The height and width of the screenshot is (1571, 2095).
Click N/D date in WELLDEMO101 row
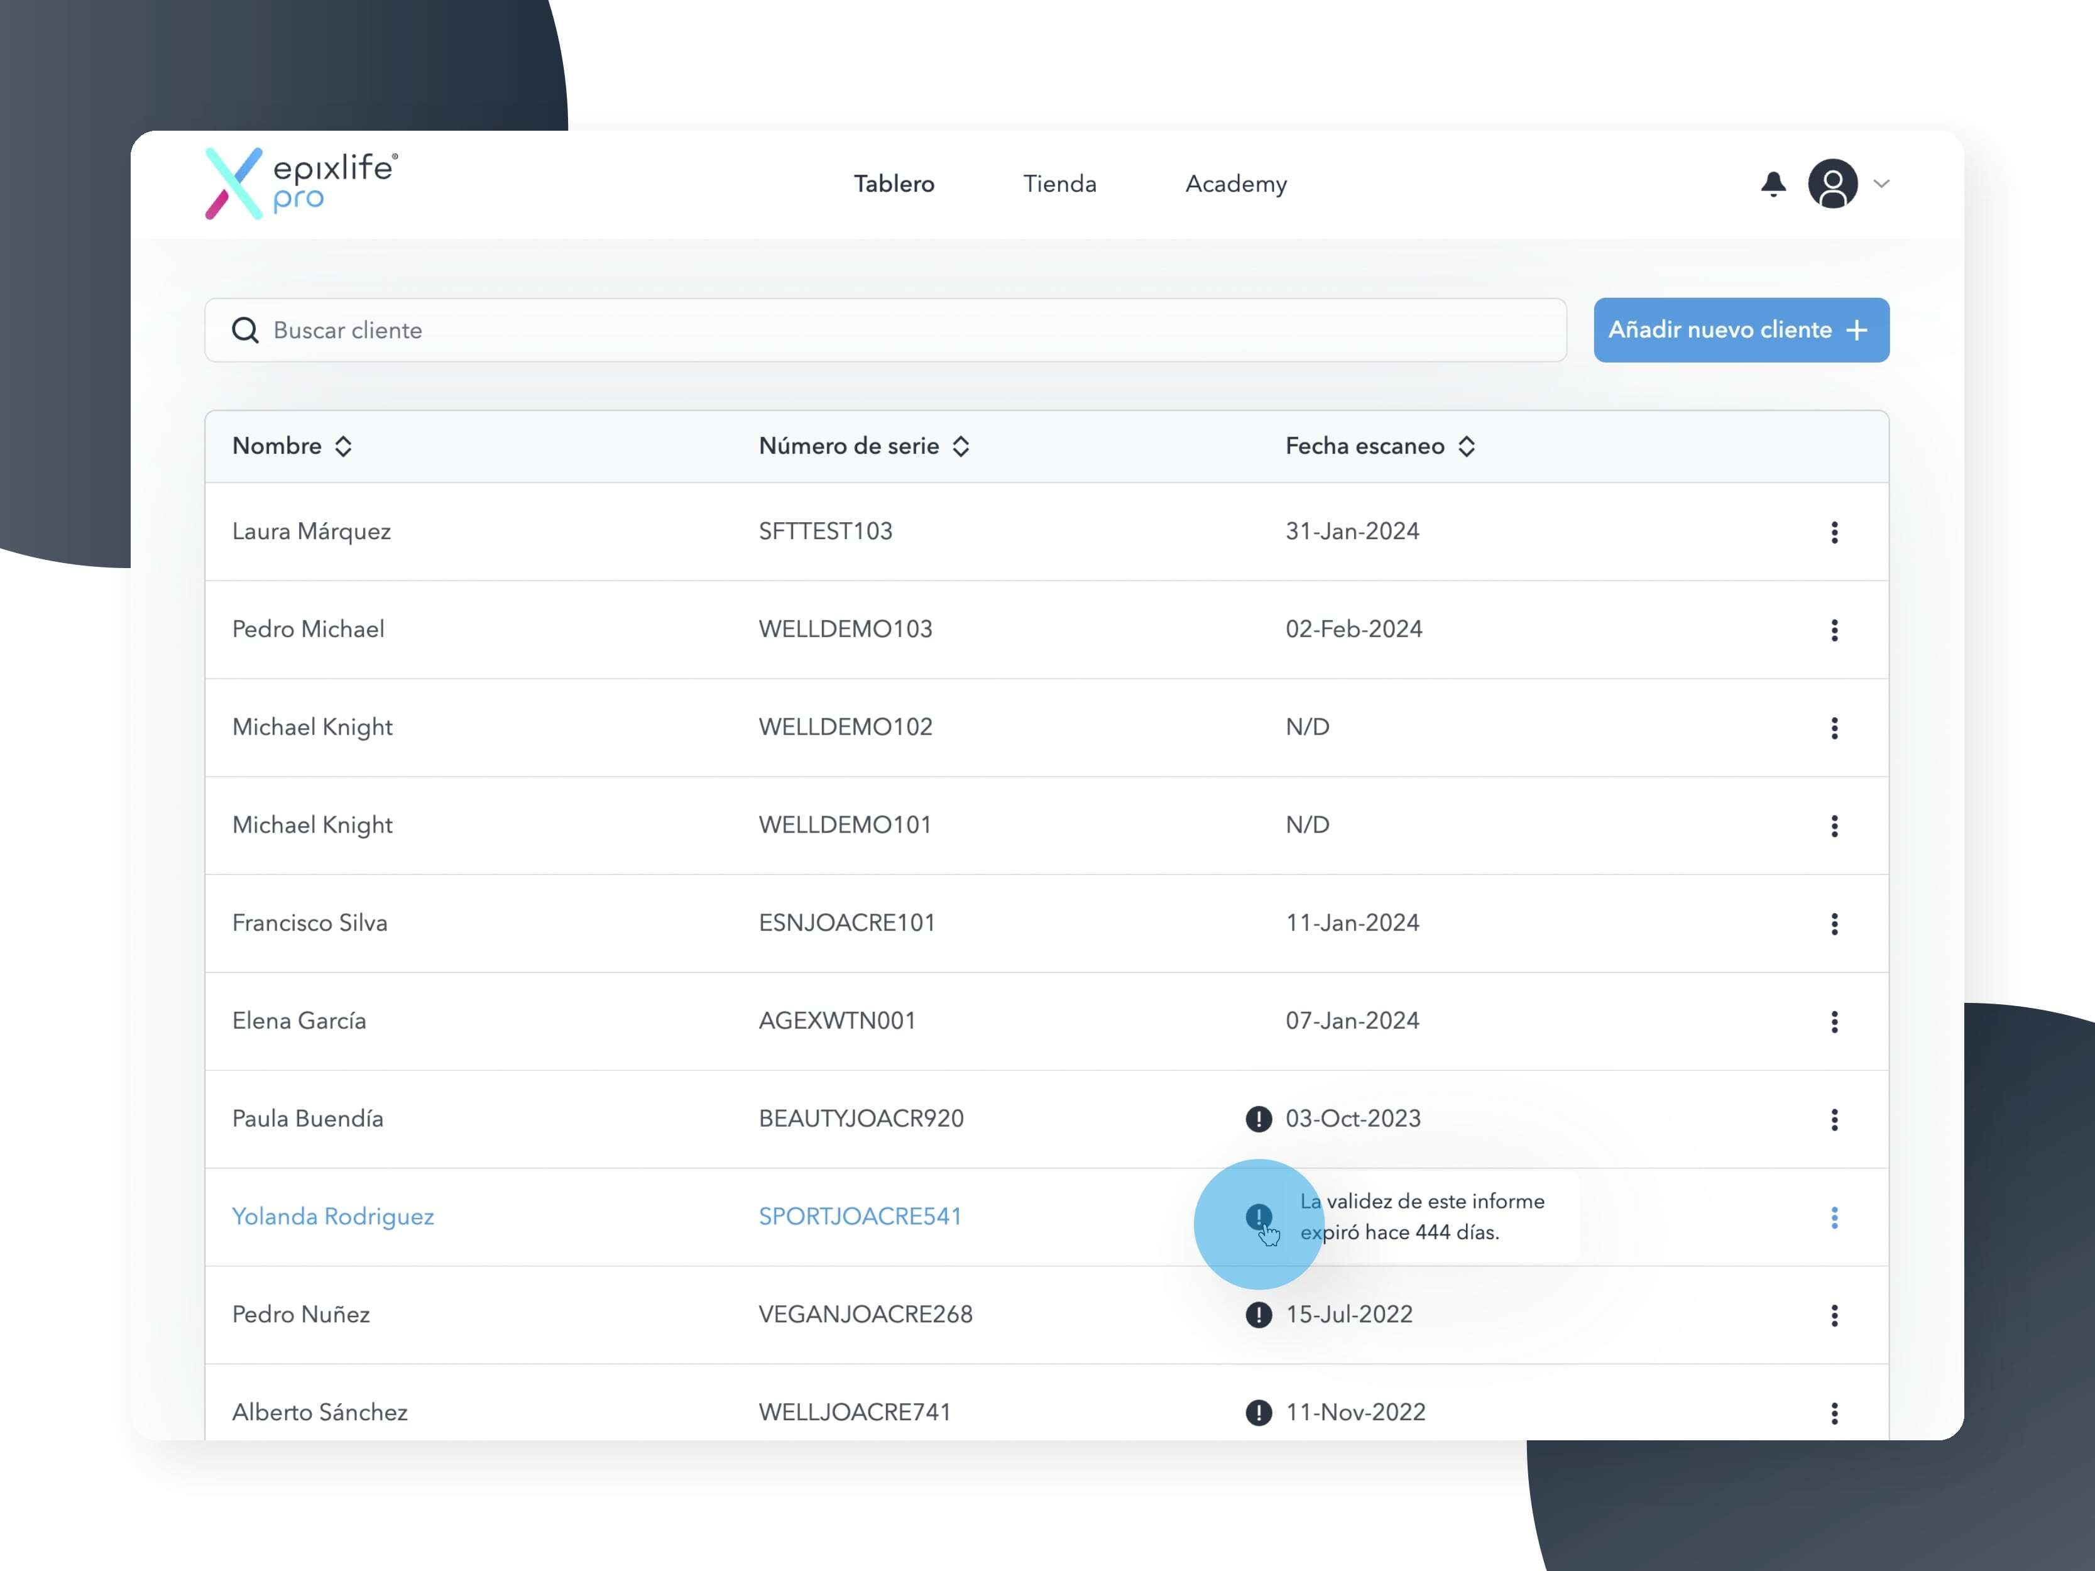1308,825
